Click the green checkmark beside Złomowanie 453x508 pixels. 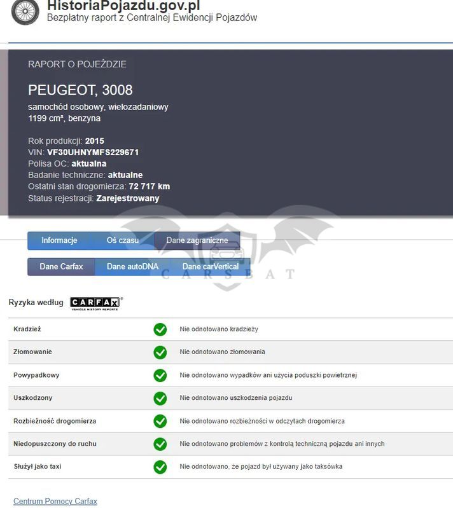coord(160,352)
